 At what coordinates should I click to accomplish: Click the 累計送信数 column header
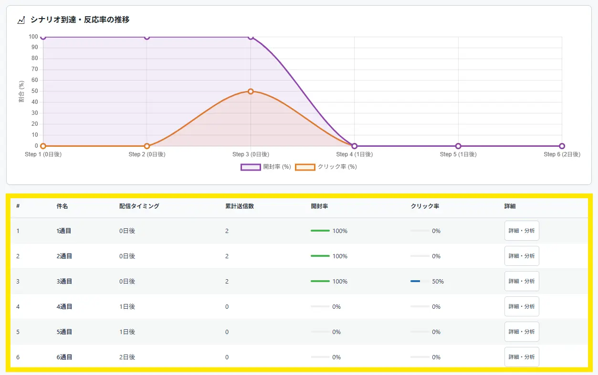click(239, 206)
